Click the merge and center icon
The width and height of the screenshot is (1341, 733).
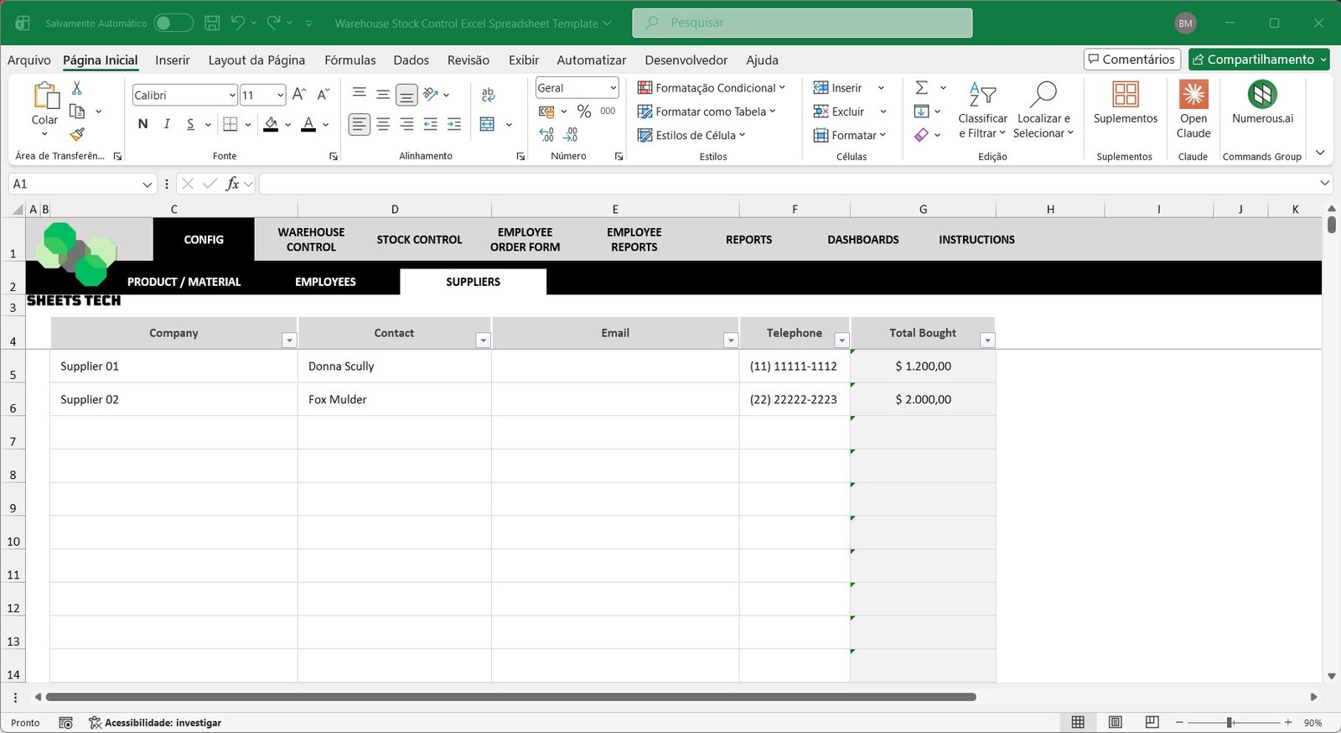[487, 124]
